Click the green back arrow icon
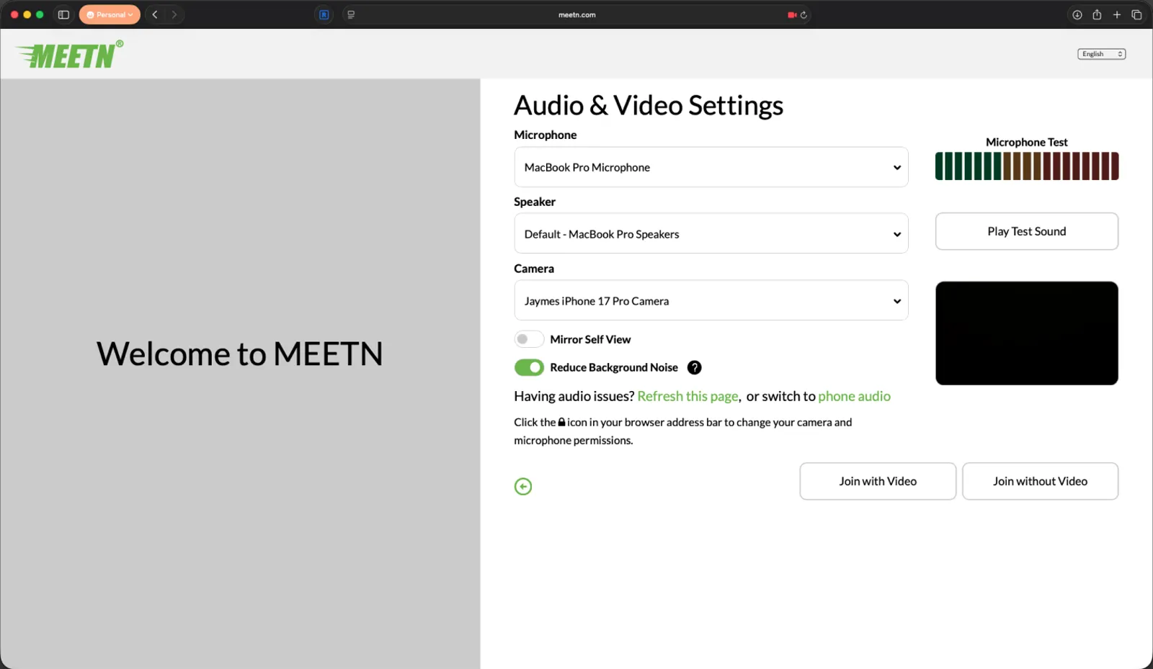 point(523,487)
